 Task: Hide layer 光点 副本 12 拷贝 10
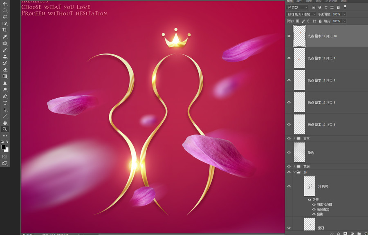click(289, 36)
